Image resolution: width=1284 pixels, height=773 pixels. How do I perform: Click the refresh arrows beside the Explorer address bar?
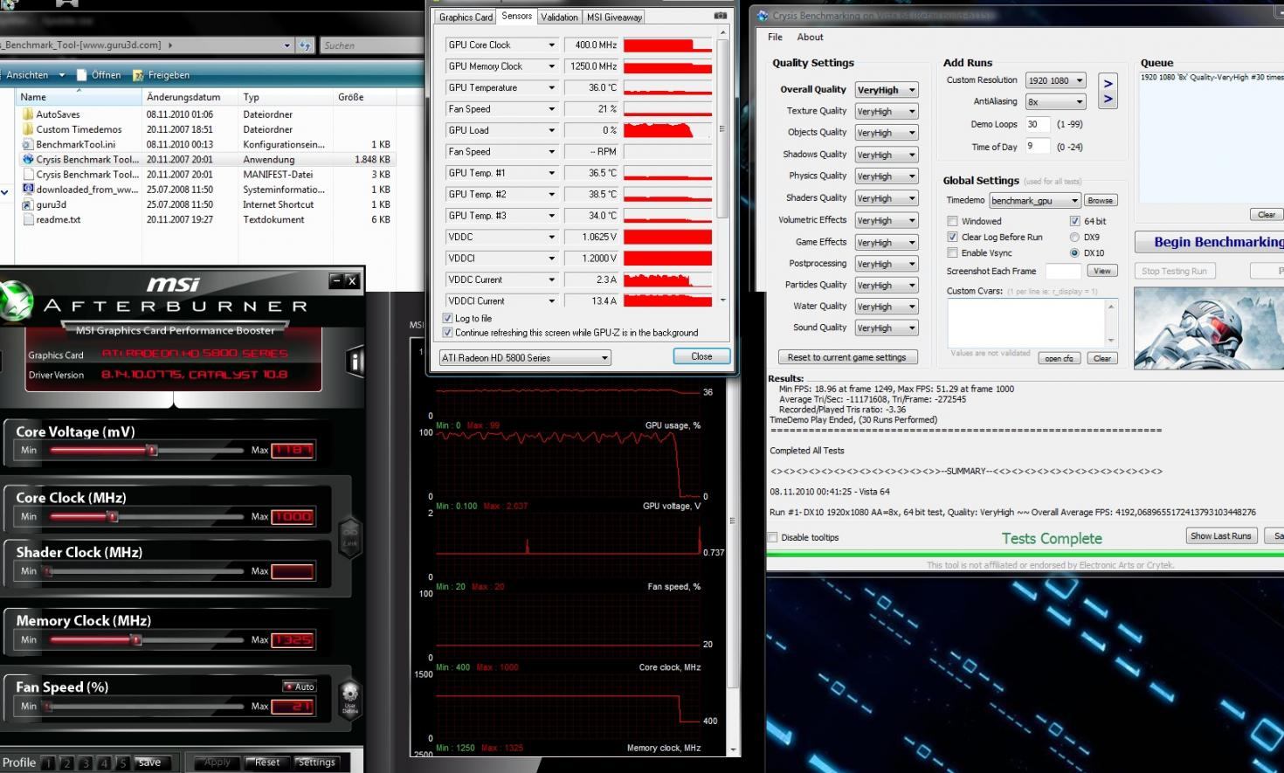point(304,45)
